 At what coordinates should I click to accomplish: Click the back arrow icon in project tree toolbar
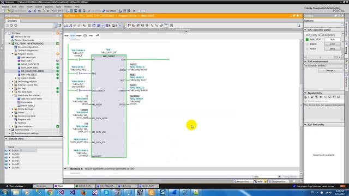[x=11, y=26]
